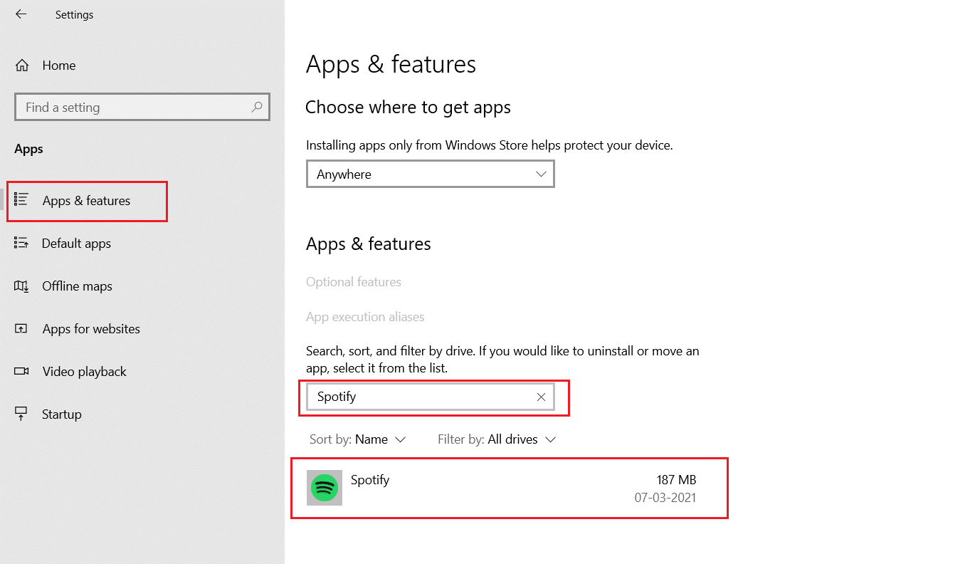Open the Anywhere app source dropdown
975x564 pixels.
point(430,174)
